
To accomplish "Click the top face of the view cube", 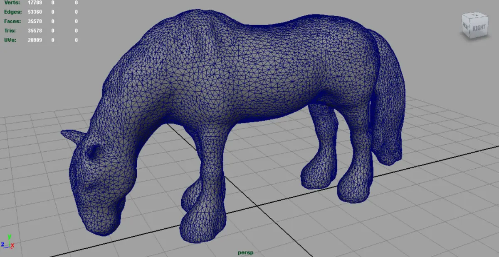I will (475, 15).
